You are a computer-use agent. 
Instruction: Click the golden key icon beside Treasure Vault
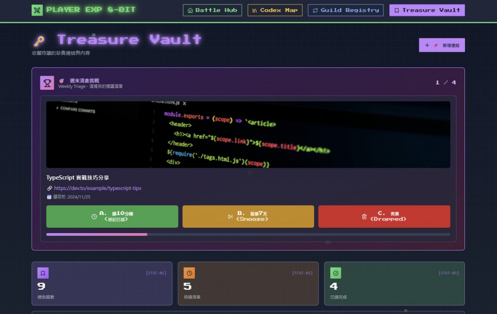point(39,41)
